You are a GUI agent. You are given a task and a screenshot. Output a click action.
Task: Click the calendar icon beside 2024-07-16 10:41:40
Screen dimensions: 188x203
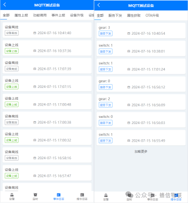35,33
